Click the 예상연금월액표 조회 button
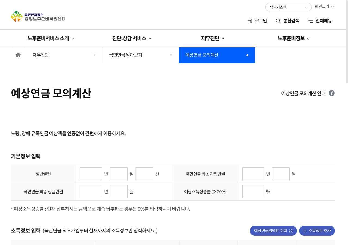348x245 pixels. click(273, 231)
